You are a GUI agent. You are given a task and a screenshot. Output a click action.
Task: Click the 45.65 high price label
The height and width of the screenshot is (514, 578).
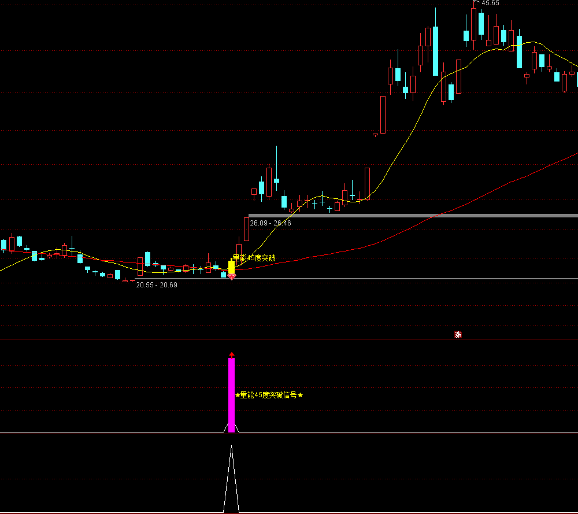click(x=490, y=3)
